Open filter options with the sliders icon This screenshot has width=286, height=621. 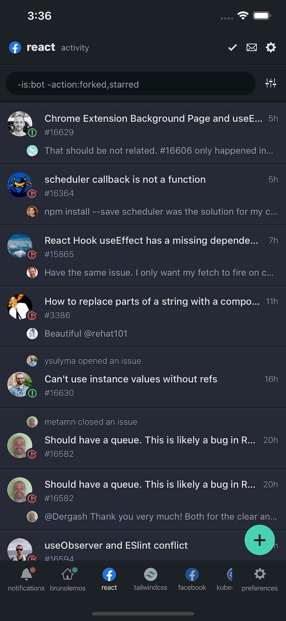point(271,83)
